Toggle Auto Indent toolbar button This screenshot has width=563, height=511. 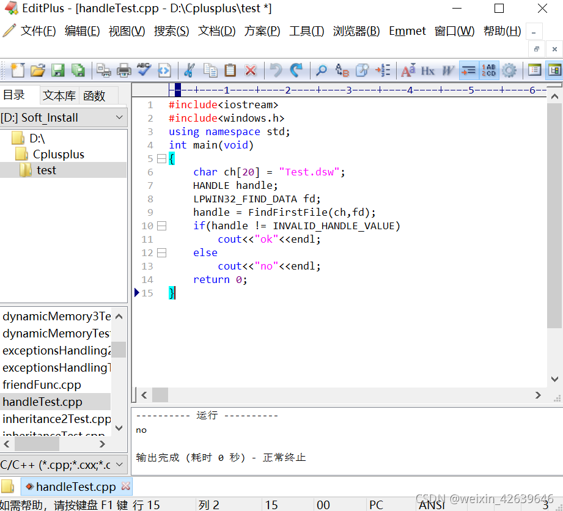point(469,70)
